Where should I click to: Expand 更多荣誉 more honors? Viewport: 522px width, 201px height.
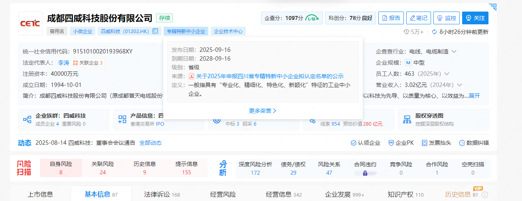tap(263, 110)
